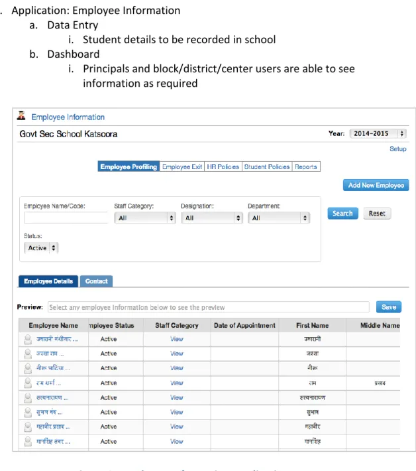Click the Reset button
Viewport: 416px width, 471px height.
point(377,214)
